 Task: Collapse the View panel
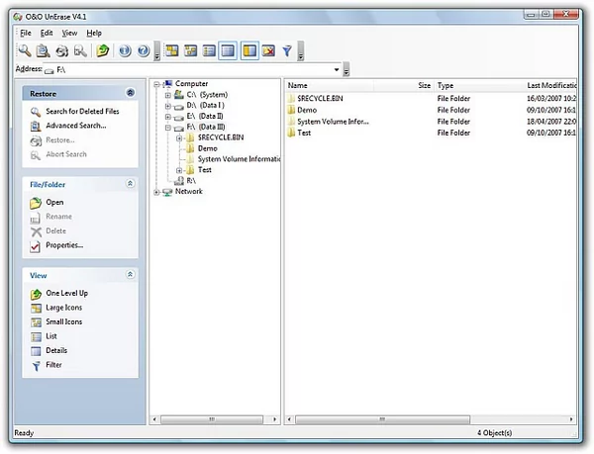pyautogui.click(x=131, y=275)
